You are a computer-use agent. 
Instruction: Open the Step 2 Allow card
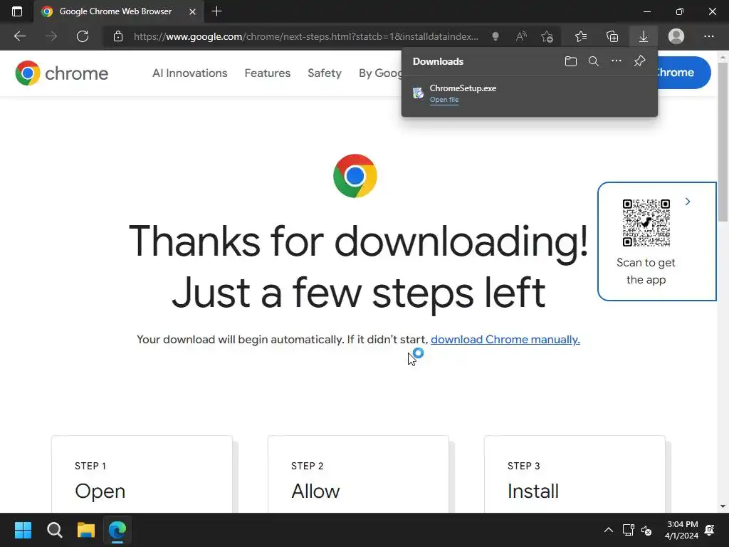(x=358, y=474)
